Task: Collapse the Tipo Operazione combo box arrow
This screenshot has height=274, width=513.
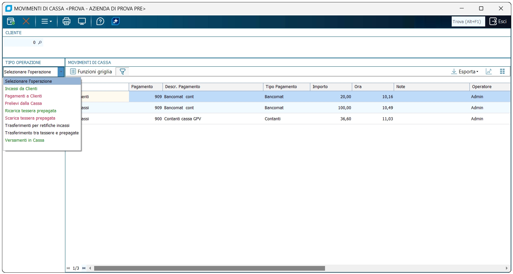Action: (61, 72)
